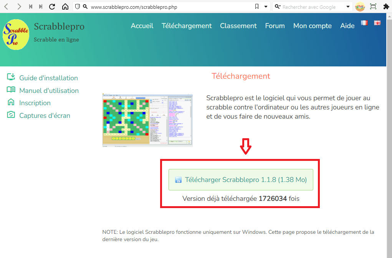Click the Scrabble en ligne subtitle
Viewport: 392px width, 258px height.
pyautogui.click(x=56, y=40)
